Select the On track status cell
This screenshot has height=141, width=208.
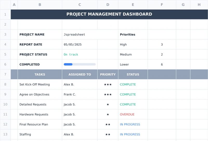(x=80, y=54)
